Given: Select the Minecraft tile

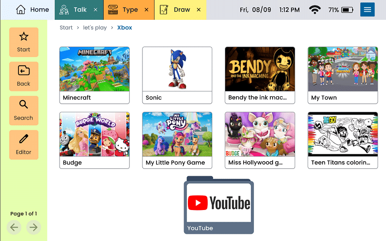Looking at the screenshot, I should [94, 75].
